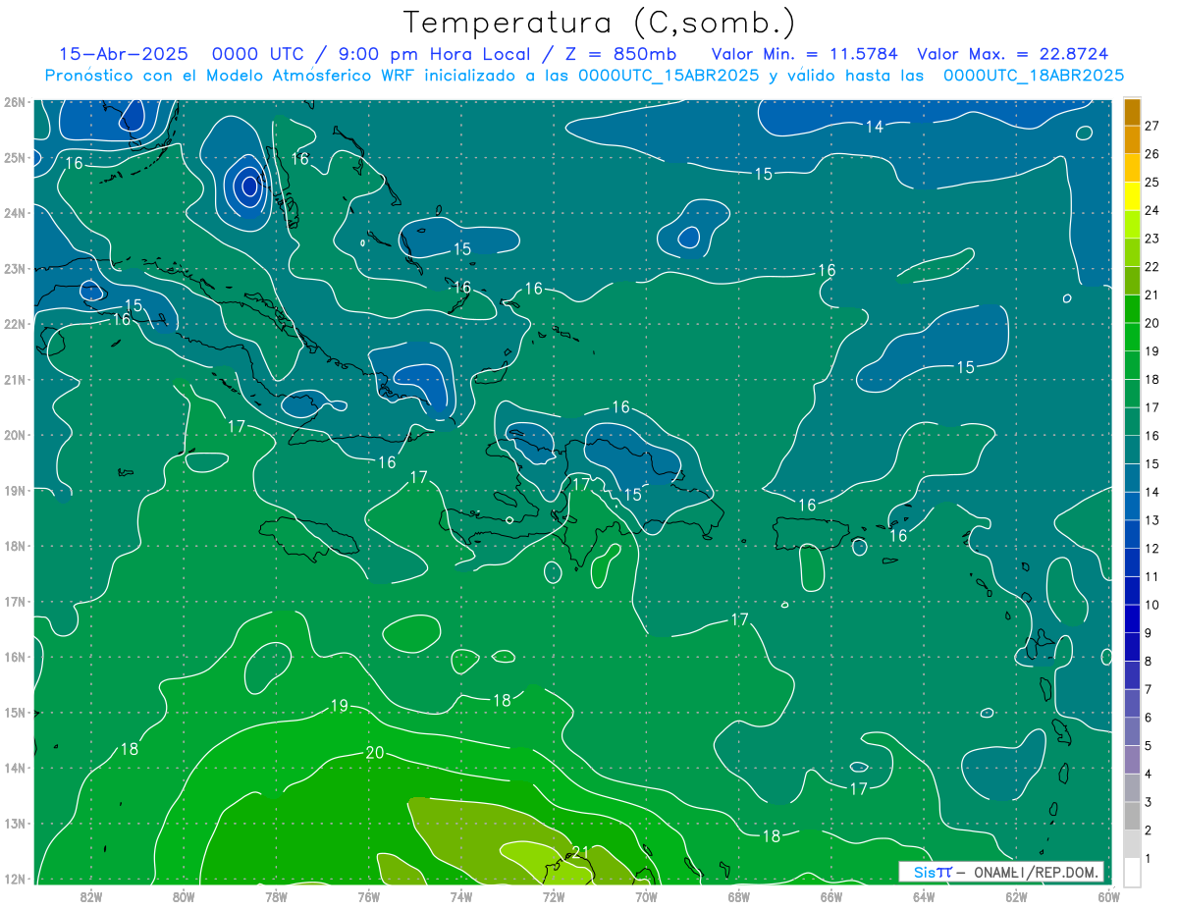Click legend value '3' on color bar
The width and height of the screenshot is (1178, 910).
(x=1149, y=802)
